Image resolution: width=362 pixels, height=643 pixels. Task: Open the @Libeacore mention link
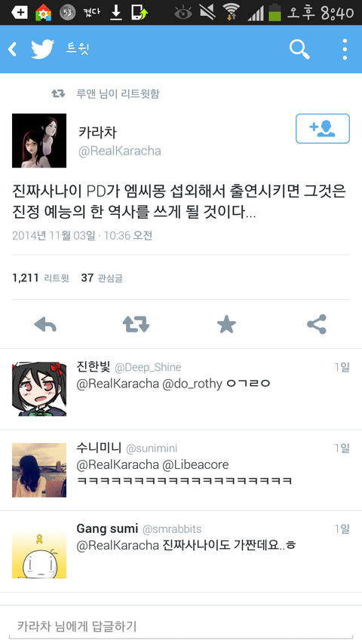click(x=195, y=464)
